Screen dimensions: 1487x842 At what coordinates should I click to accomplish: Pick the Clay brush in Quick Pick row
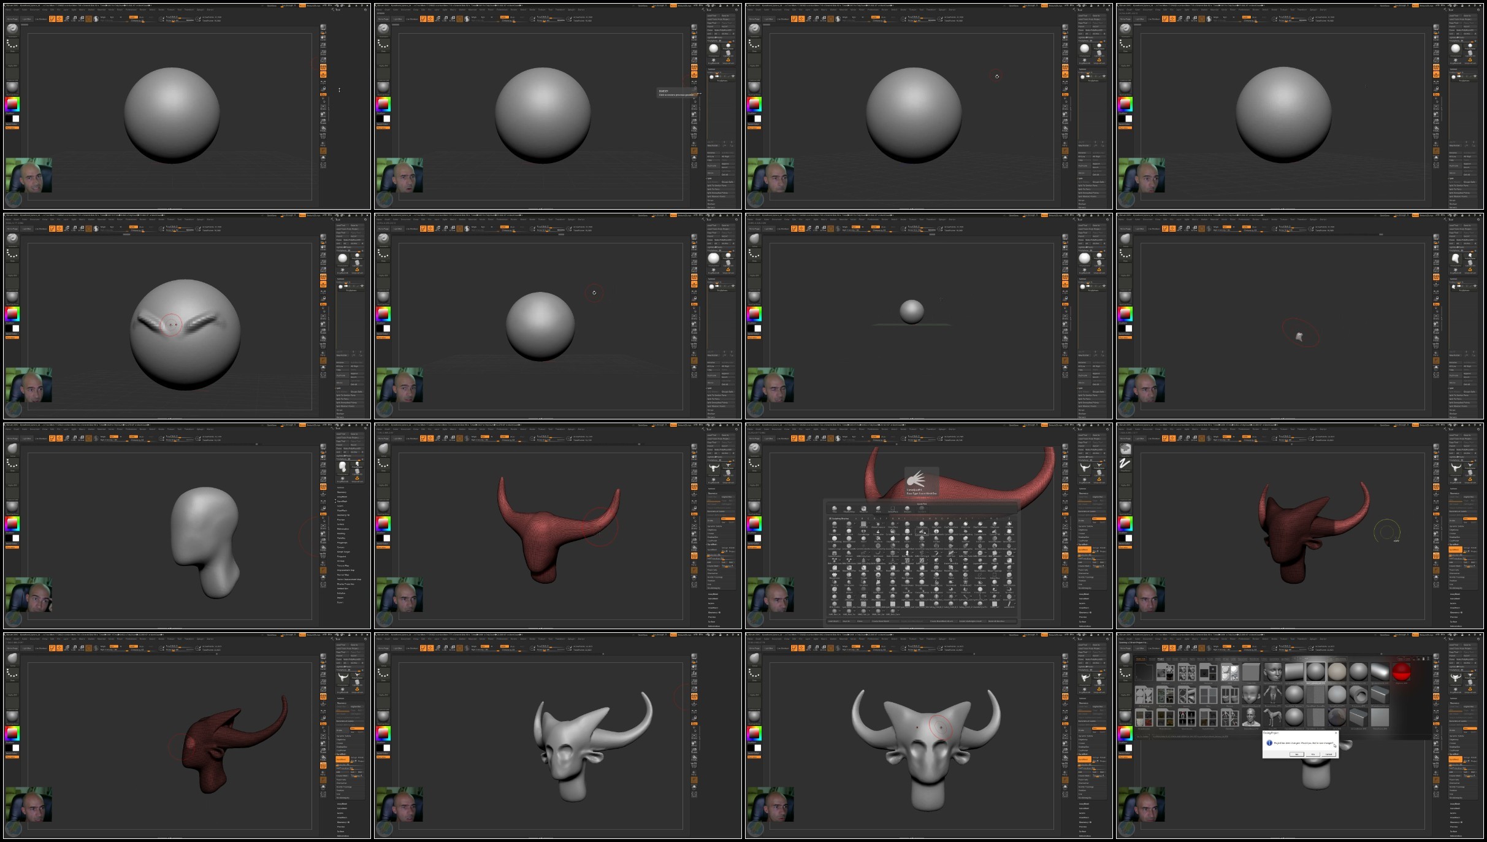[x=834, y=508]
